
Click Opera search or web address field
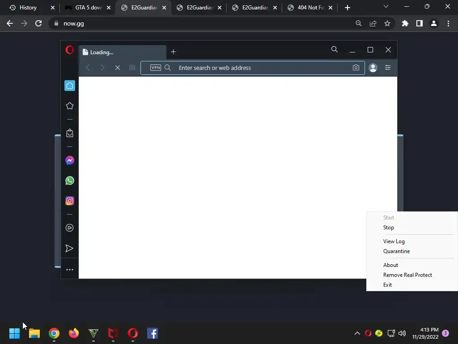[253, 68]
